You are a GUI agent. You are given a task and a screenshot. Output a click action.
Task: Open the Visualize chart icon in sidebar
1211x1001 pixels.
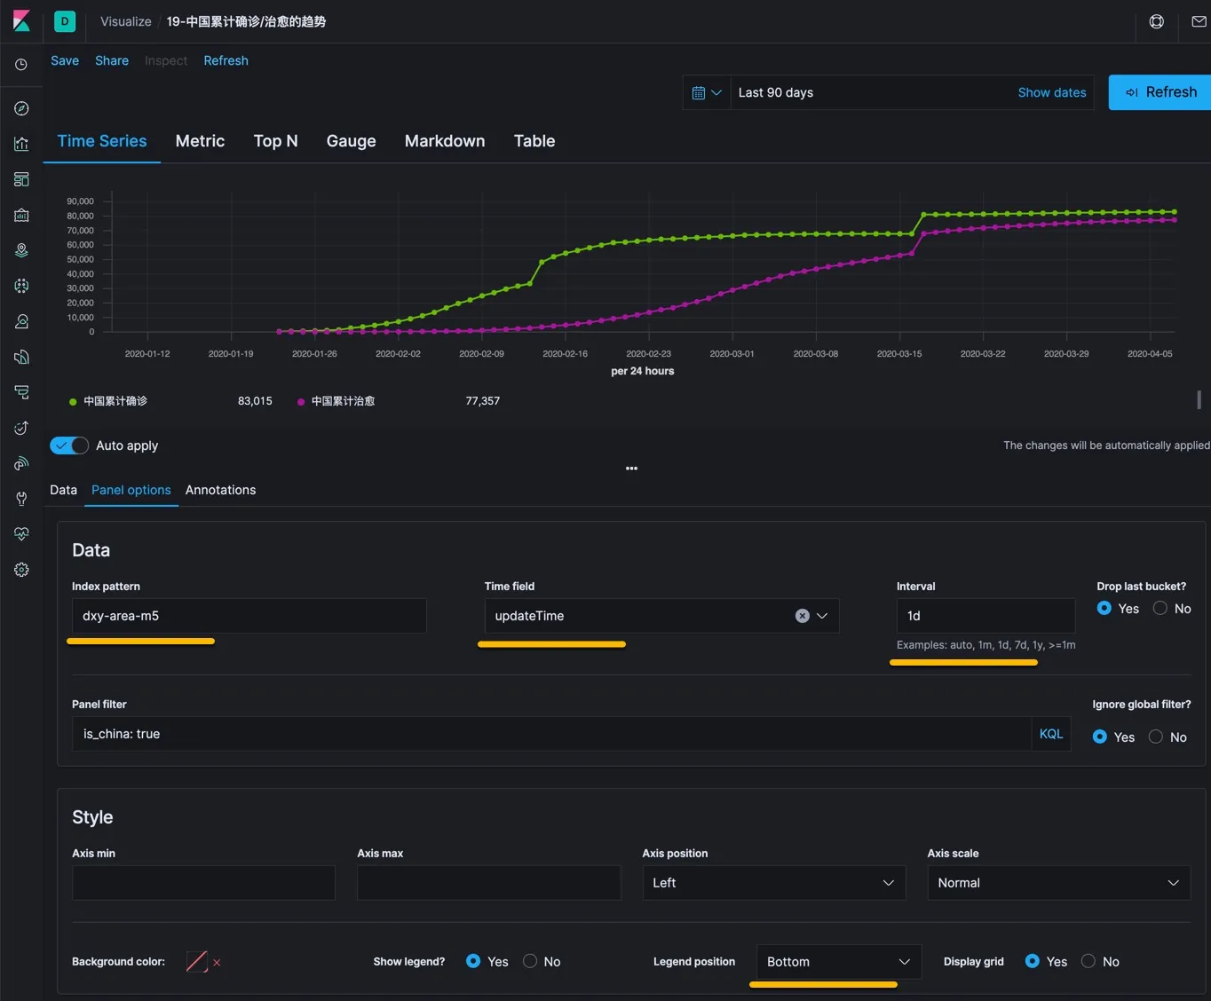[21, 144]
